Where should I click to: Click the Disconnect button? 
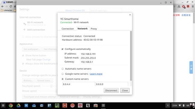point(111,90)
